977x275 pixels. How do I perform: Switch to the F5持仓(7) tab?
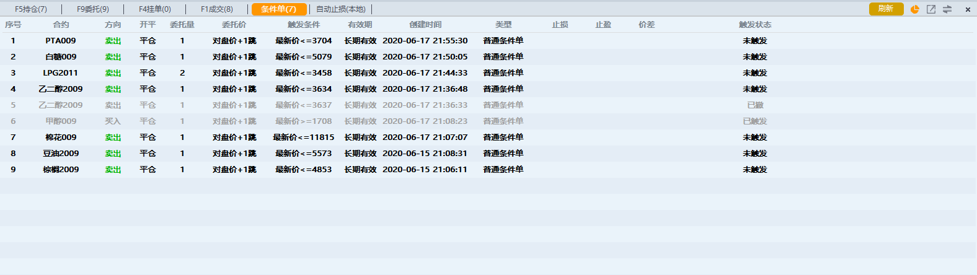[x=31, y=9]
